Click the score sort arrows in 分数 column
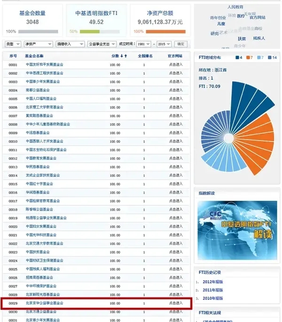This screenshot has height=322, width=282. 125,56
